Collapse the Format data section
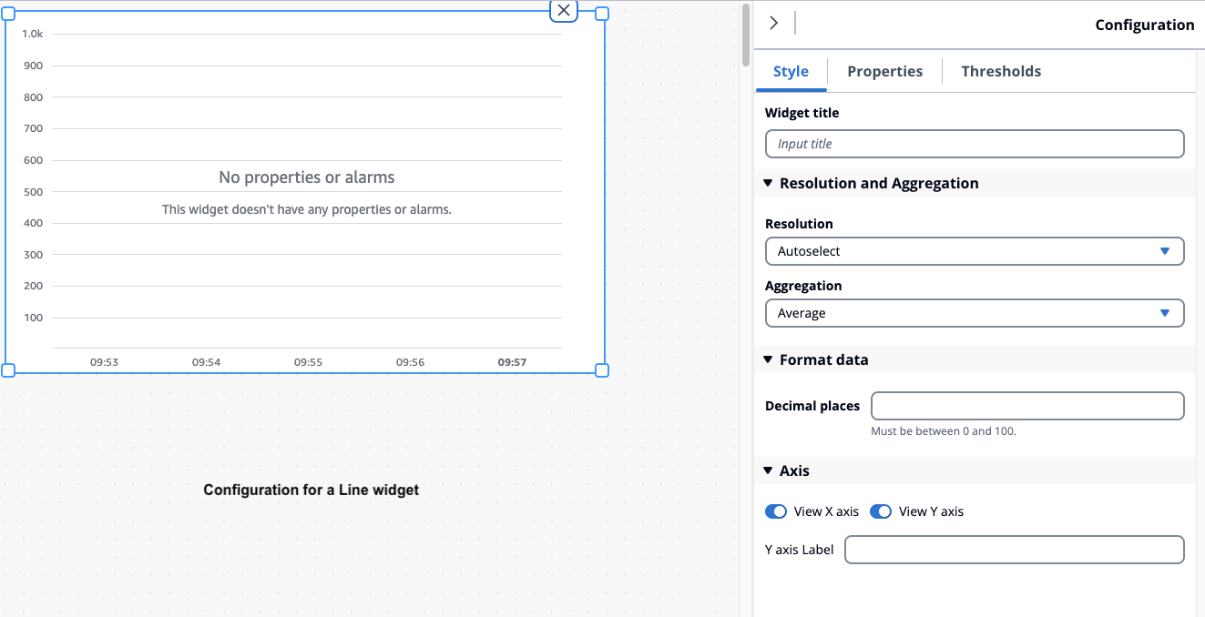This screenshot has height=617, width=1205. [769, 359]
